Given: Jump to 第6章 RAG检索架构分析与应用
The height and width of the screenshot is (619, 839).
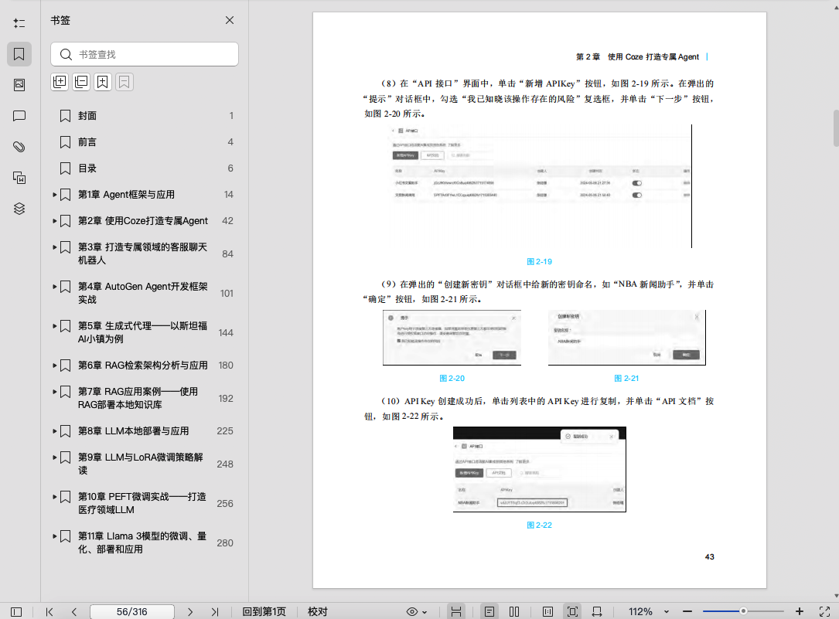Looking at the screenshot, I should pyautogui.click(x=143, y=365).
